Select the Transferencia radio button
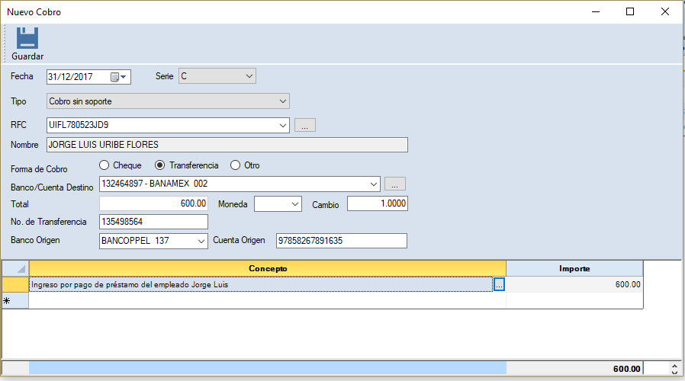This screenshot has height=381, width=685. pyautogui.click(x=160, y=165)
